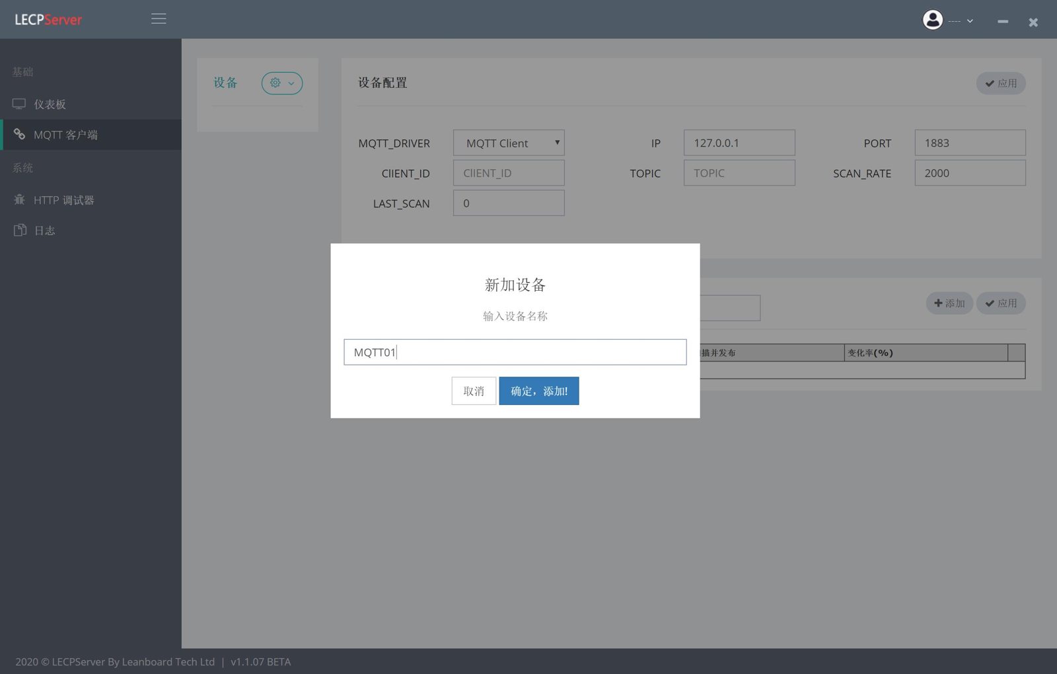1057x674 pixels.
Task: Open 日志 log page in sidebar
Action: tap(91, 231)
